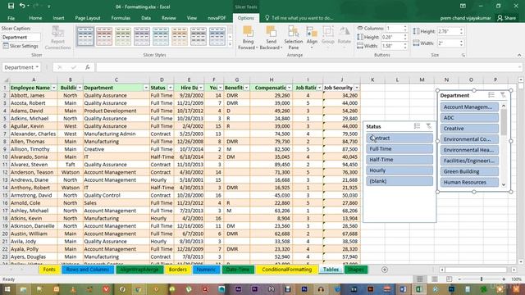Screen dimensions: 525x295
Task: Open the Report Connections tool
Action: click(57, 39)
